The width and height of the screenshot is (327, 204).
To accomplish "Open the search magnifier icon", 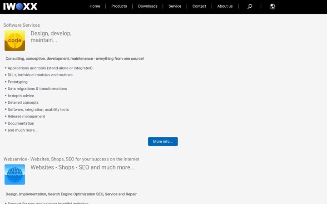I will 250,7.
